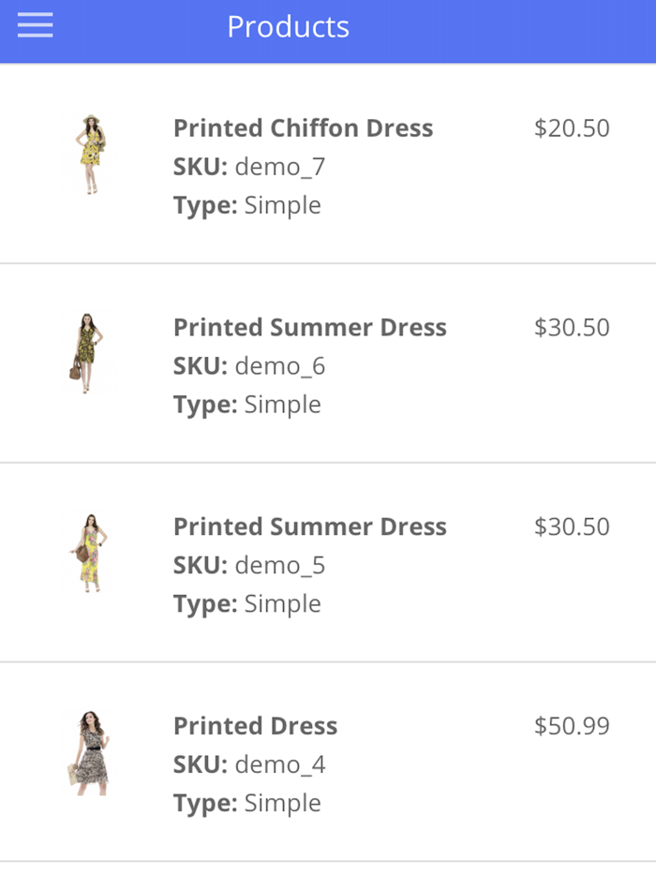Open the Printed Chiffon Dress product
Screen dimensions: 656x875
pyautogui.click(x=302, y=128)
